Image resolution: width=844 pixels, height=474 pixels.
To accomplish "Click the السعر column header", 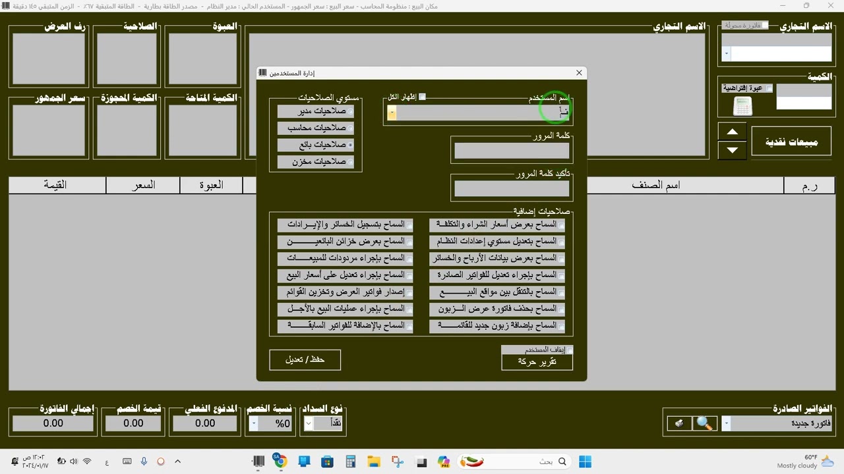I will [143, 186].
